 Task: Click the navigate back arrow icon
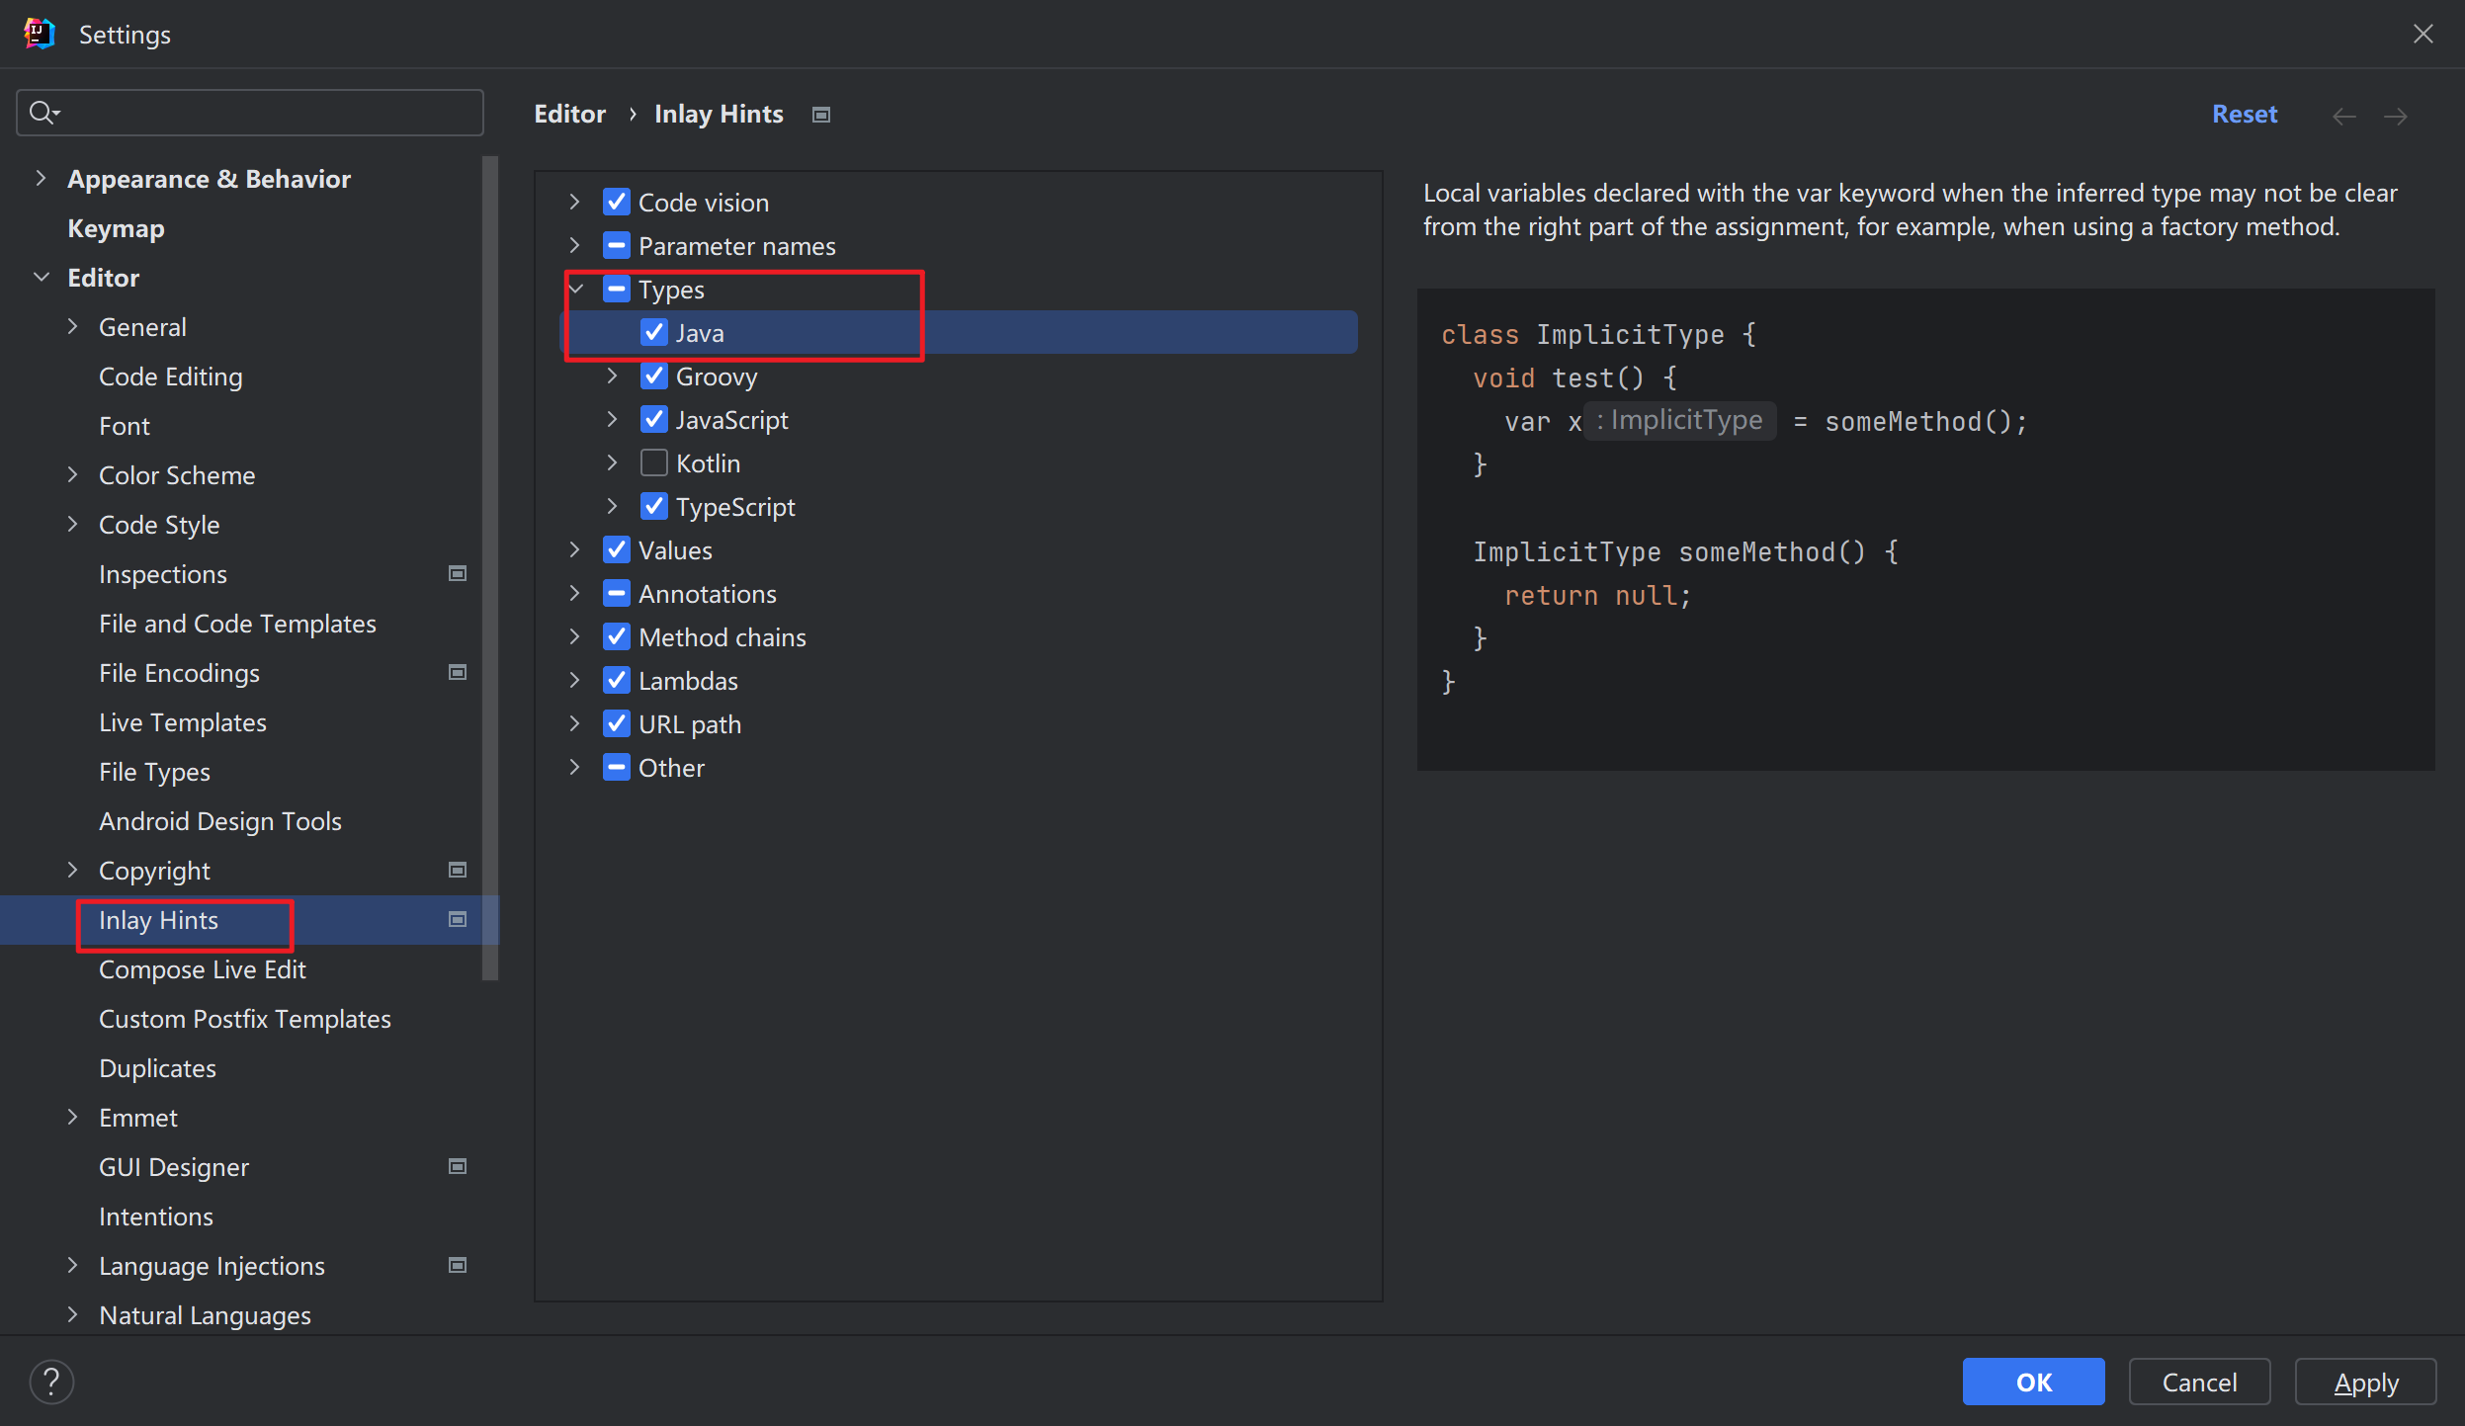(x=2344, y=112)
